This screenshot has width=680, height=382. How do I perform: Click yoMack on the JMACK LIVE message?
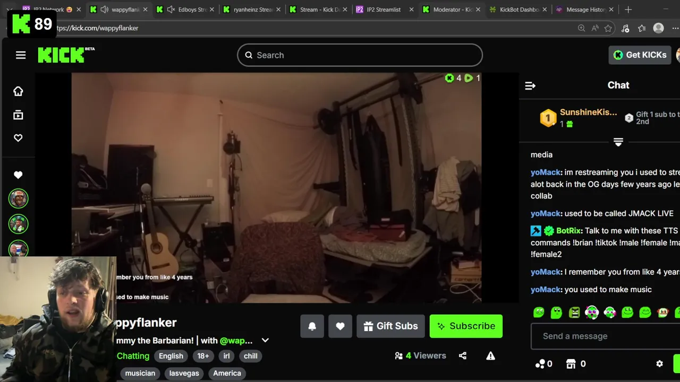coord(546,213)
